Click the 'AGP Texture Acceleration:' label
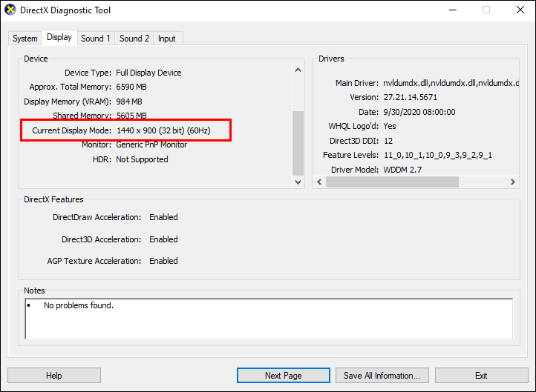 pyautogui.click(x=94, y=261)
